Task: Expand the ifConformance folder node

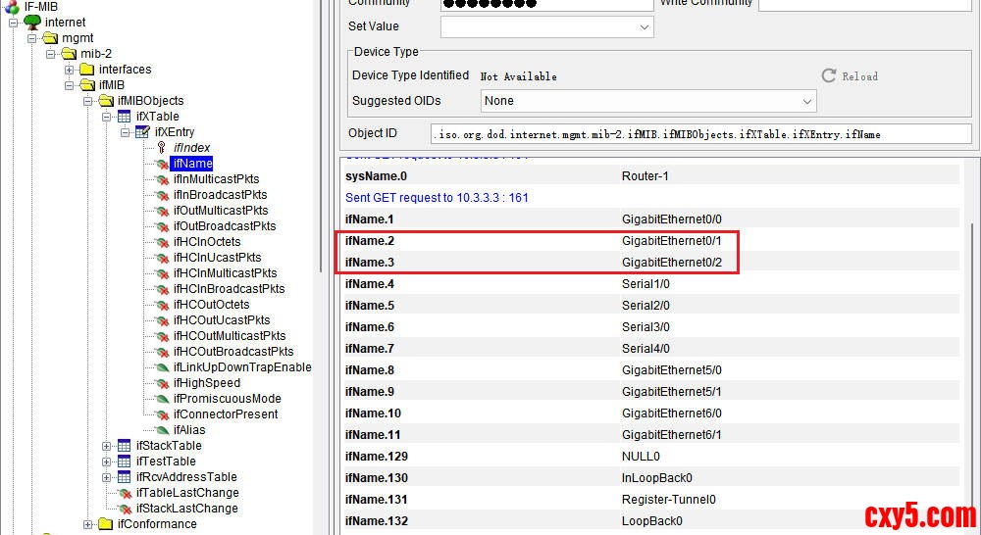Action: click(x=88, y=524)
